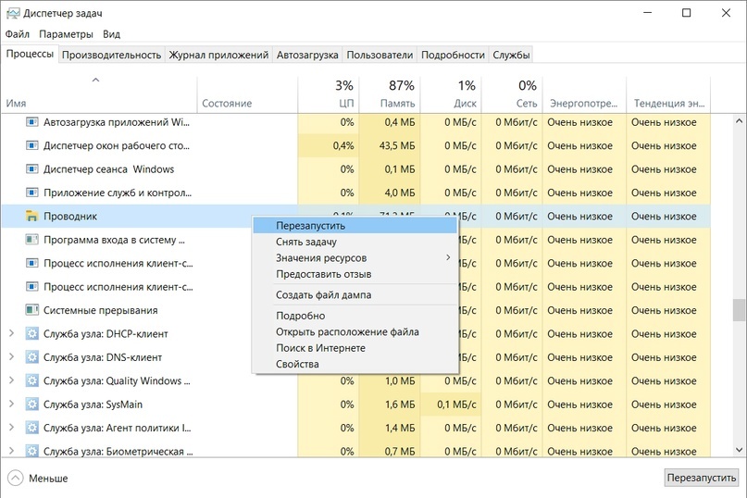Click gear icon of Агент политики service

[31, 428]
